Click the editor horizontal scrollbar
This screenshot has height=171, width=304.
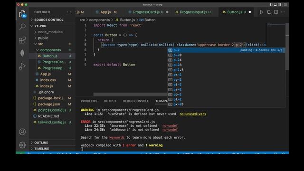click(130, 94)
